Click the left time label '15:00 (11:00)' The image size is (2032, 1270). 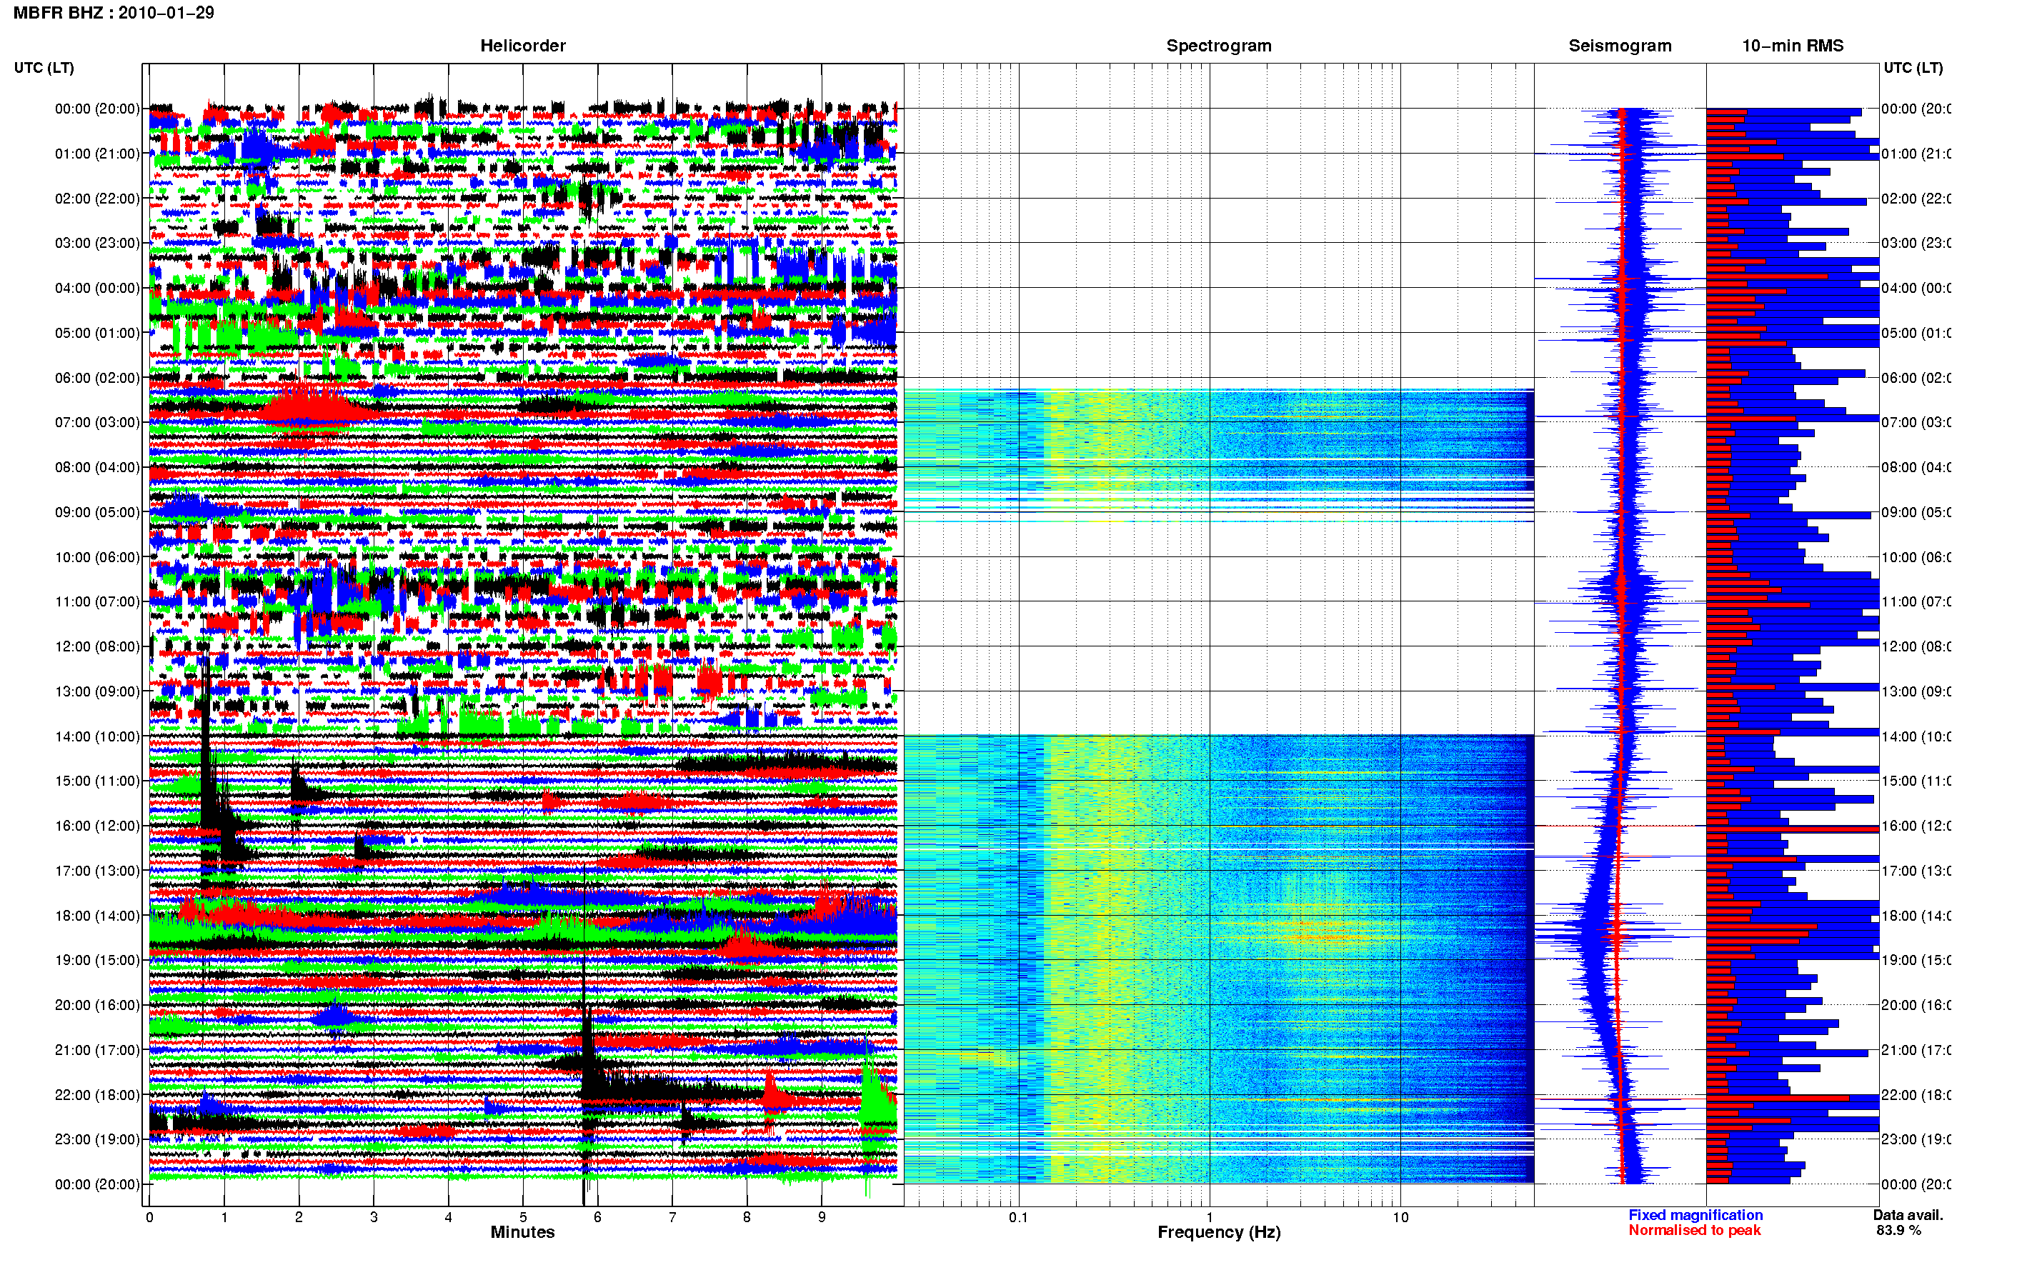[97, 780]
